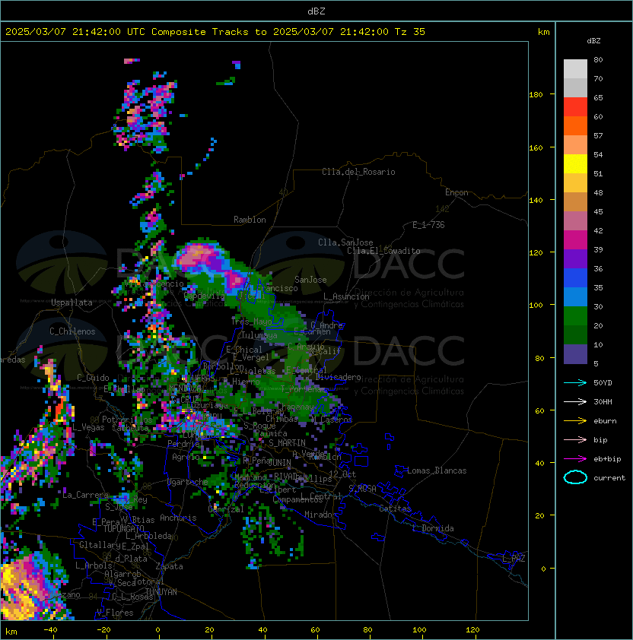Click the 'Clla.SanJose' map label
This screenshot has height=640, width=633.
[345, 242]
